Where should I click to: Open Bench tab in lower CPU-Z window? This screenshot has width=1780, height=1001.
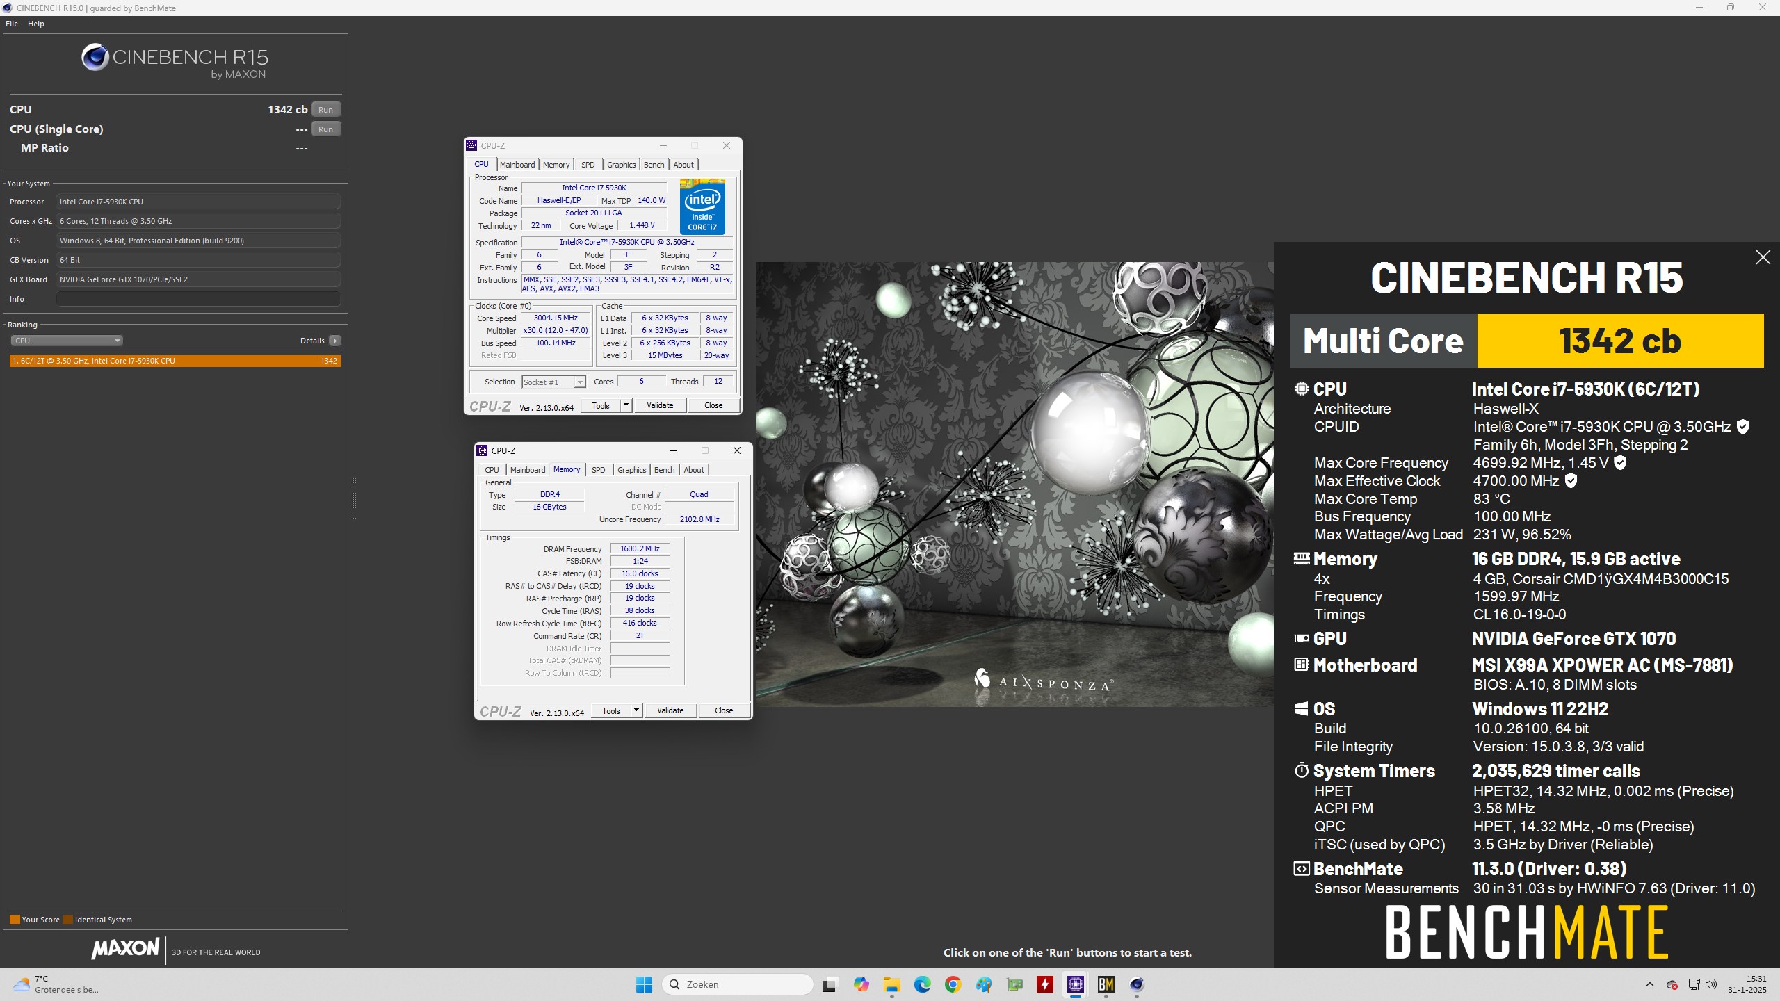click(x=664, y=470)
